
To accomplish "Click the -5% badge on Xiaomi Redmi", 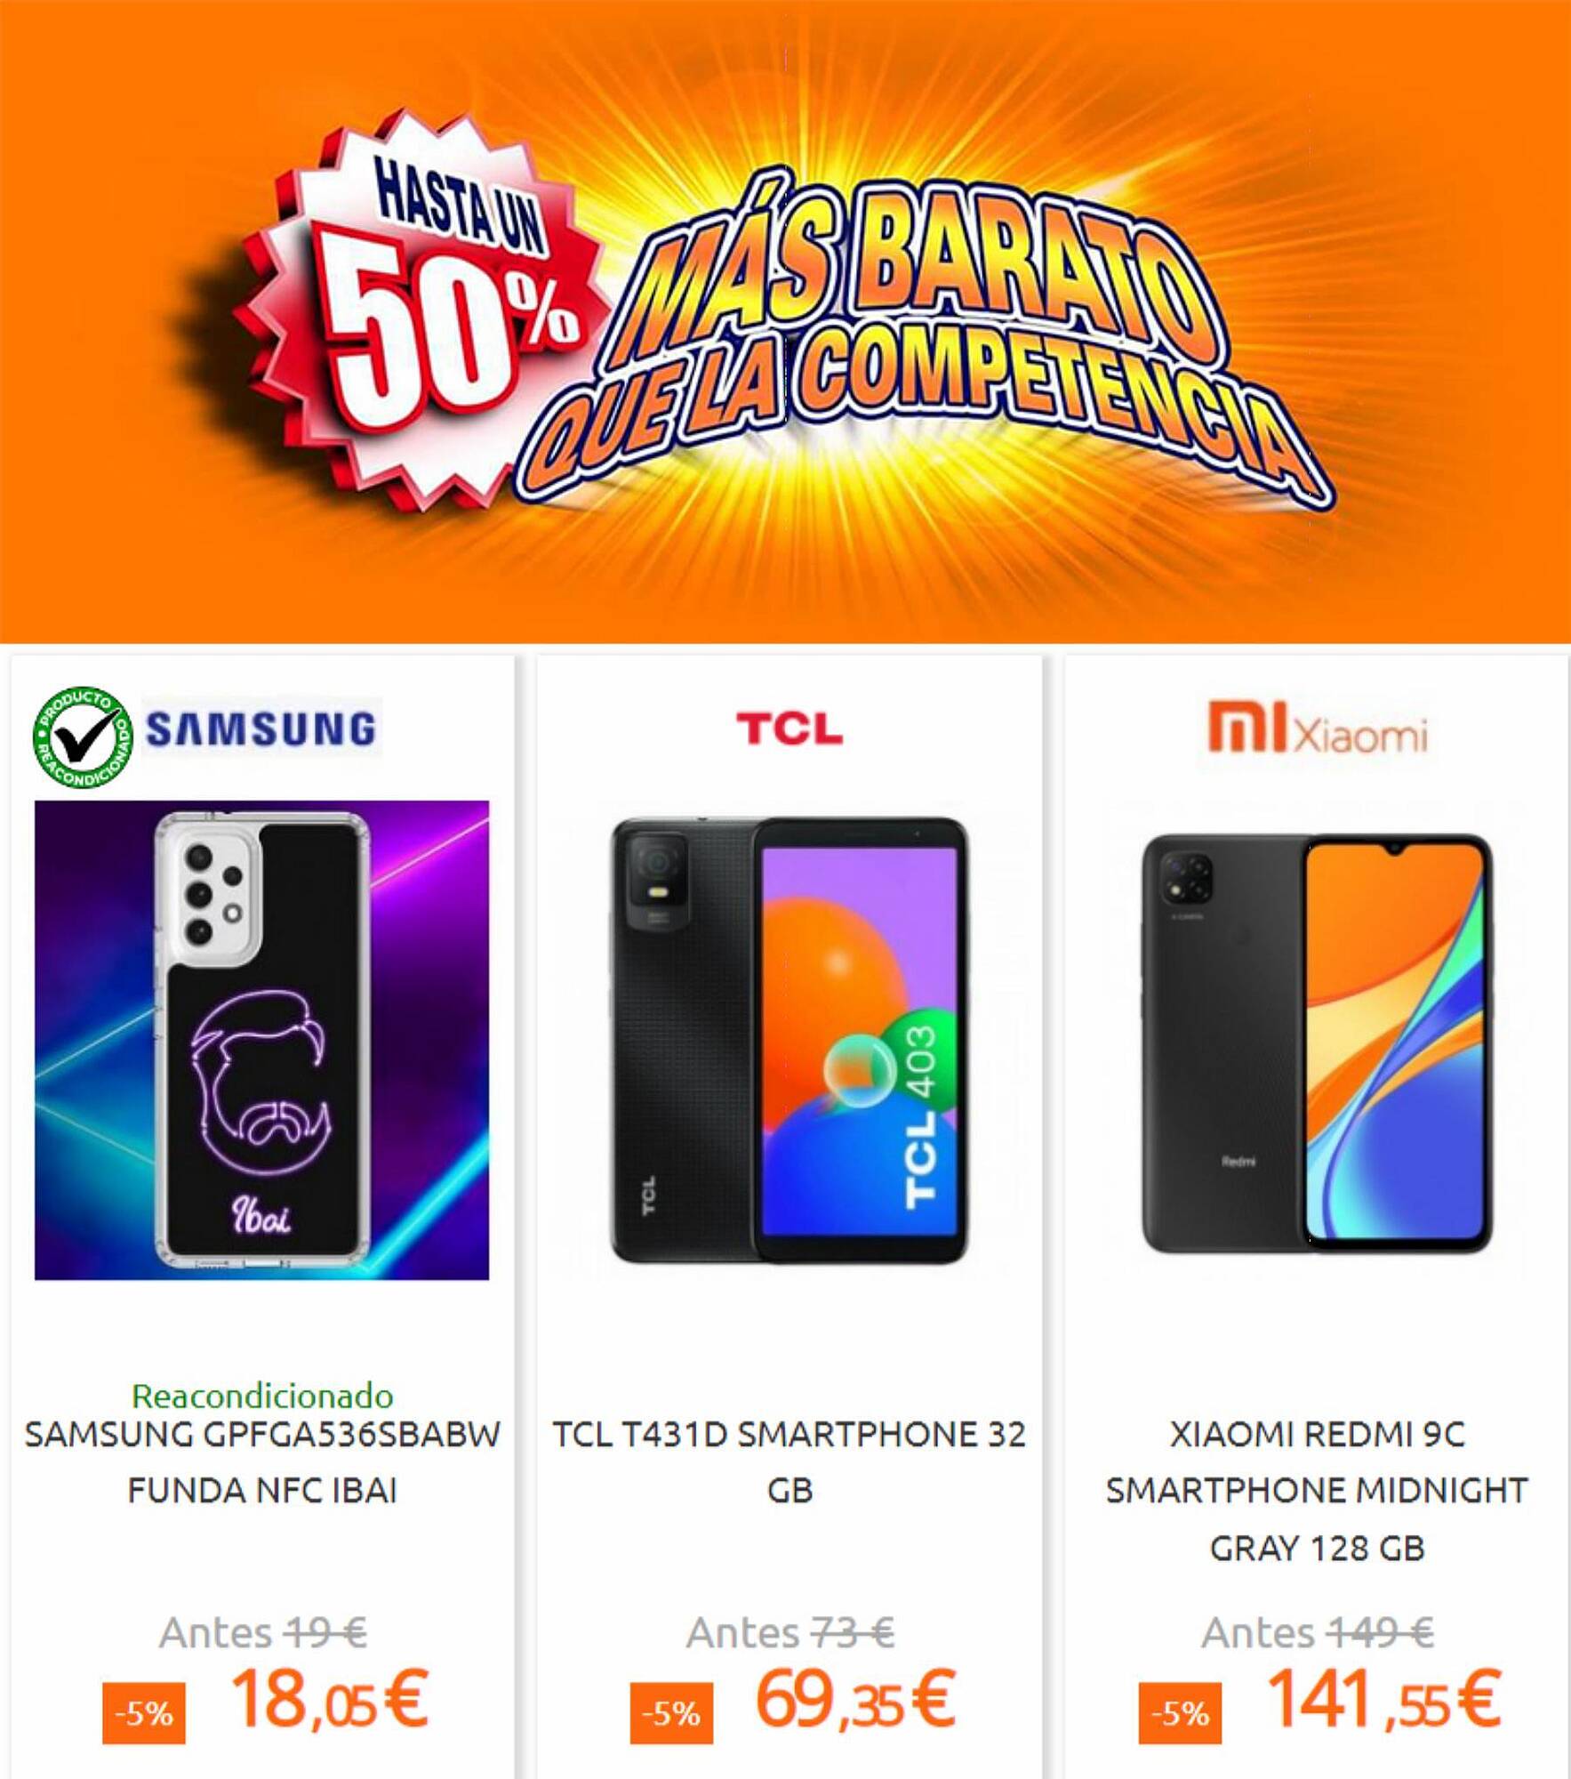I will tap(1180, 1712).
